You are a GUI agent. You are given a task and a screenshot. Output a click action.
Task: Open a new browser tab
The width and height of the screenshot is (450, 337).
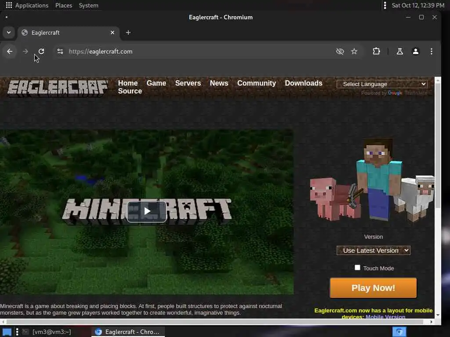tap(128, 32)
